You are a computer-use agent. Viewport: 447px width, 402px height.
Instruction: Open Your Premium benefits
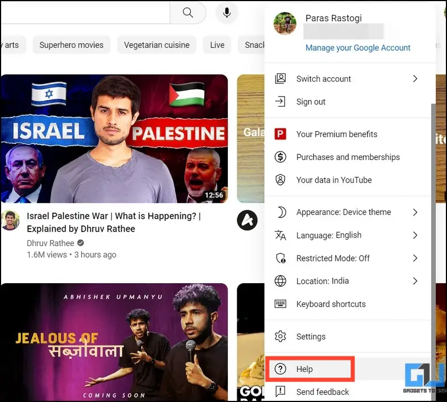click(348, 134)
